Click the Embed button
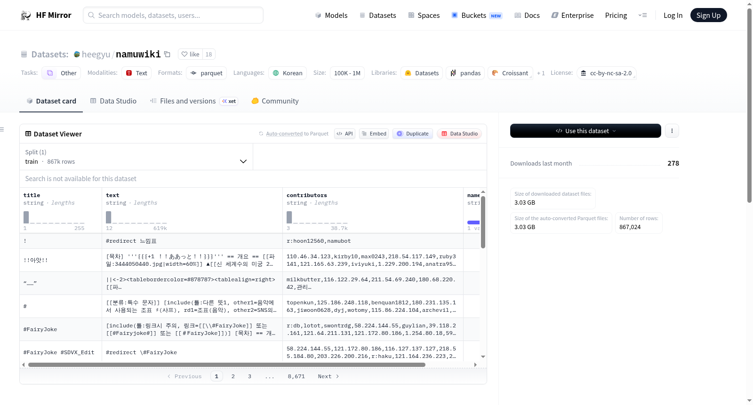 coord(374,134)
